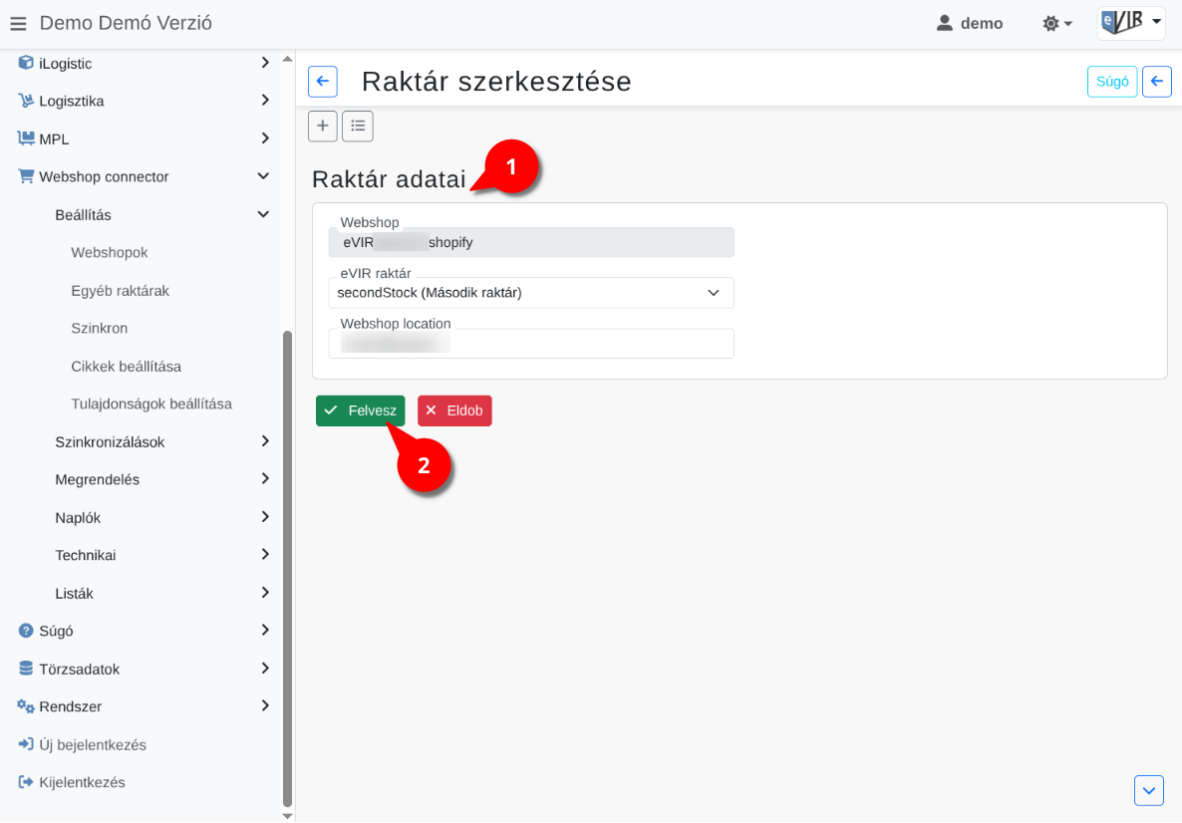Open the Súgó help button

click(x=1112, y=82)
